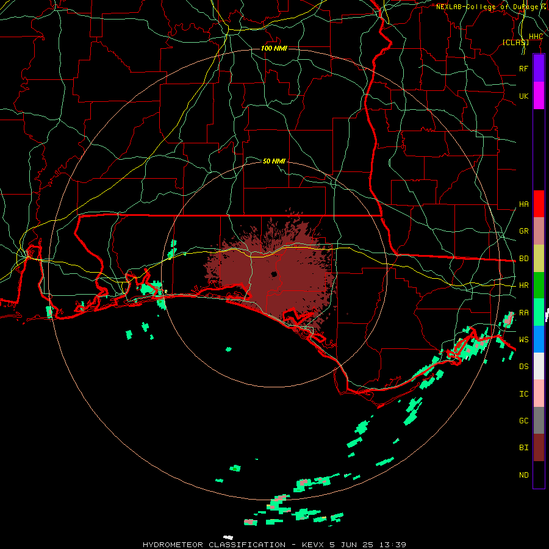The height and width of the screenshot is (549, 549).
Task: Click the WS legend label
Action: pyautogui.click(x=523, y=339)
